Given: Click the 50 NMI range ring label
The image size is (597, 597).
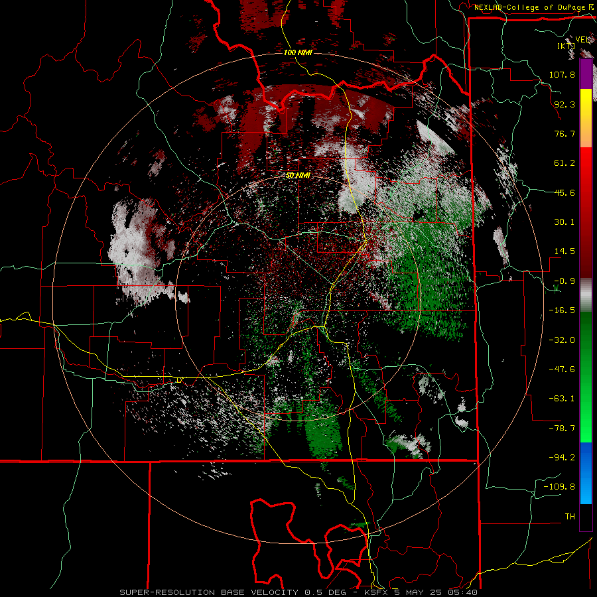Looking at the screenshot, I should 298,176.
